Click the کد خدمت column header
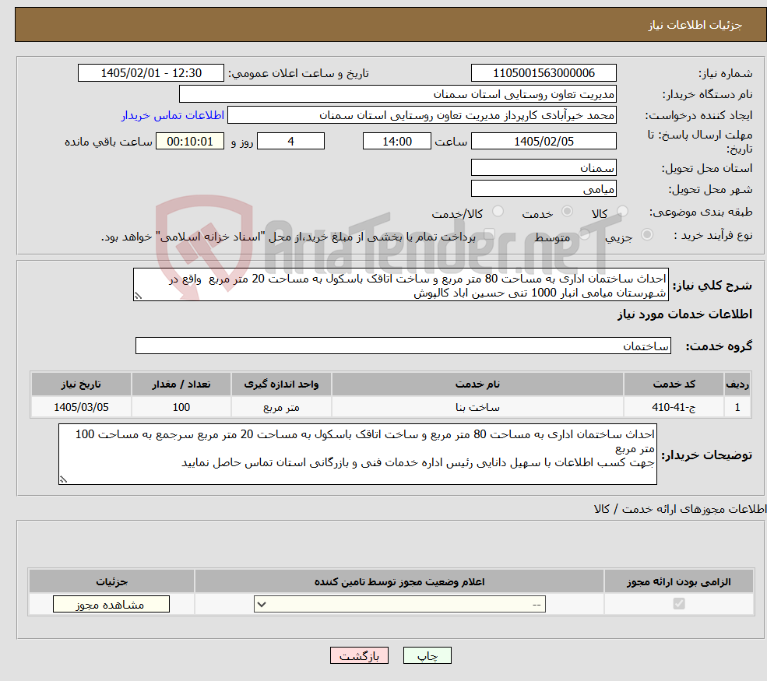Image resolution: width=767 pixels, height=681 pixels. coord(674,384)
